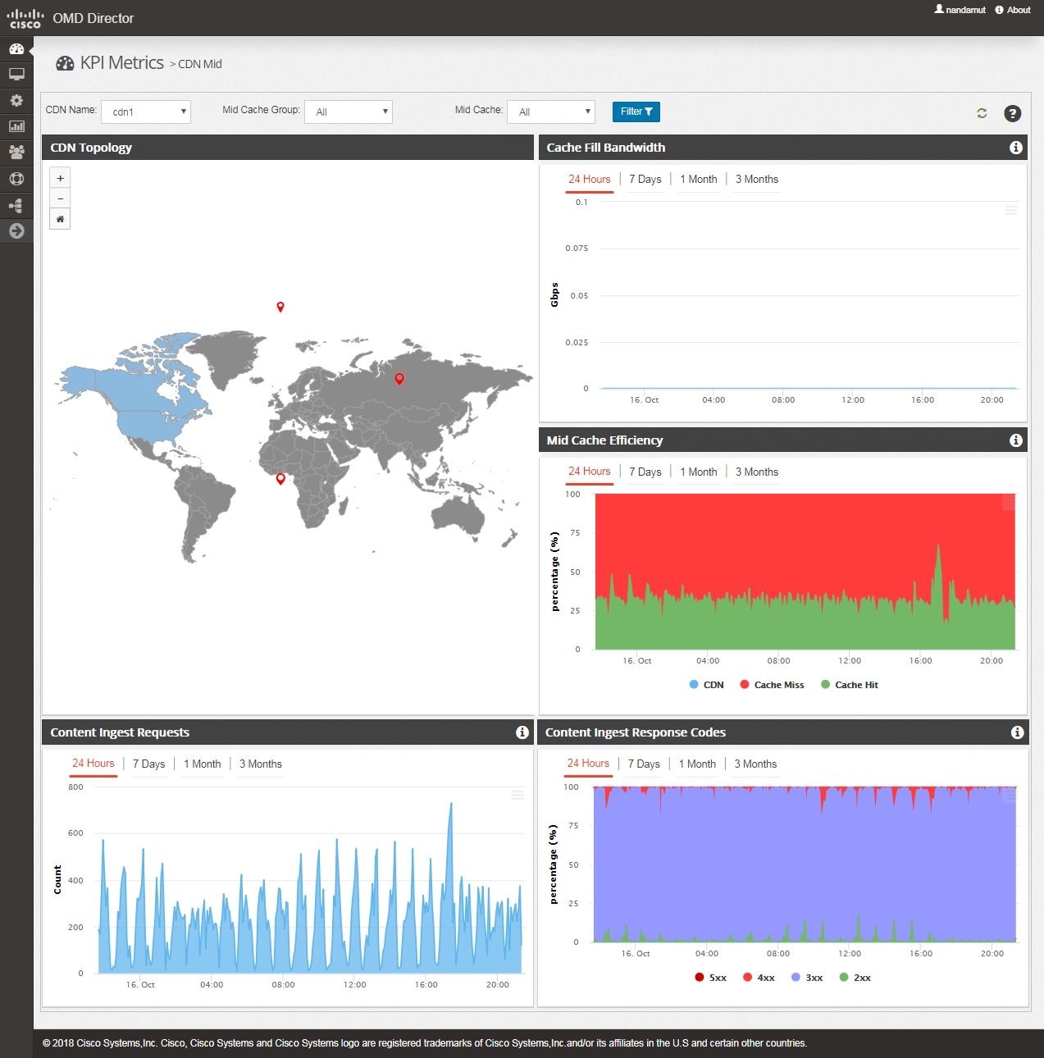
Task: Click the KPI Metrics breadcrumb title
Action: (122, 63)
